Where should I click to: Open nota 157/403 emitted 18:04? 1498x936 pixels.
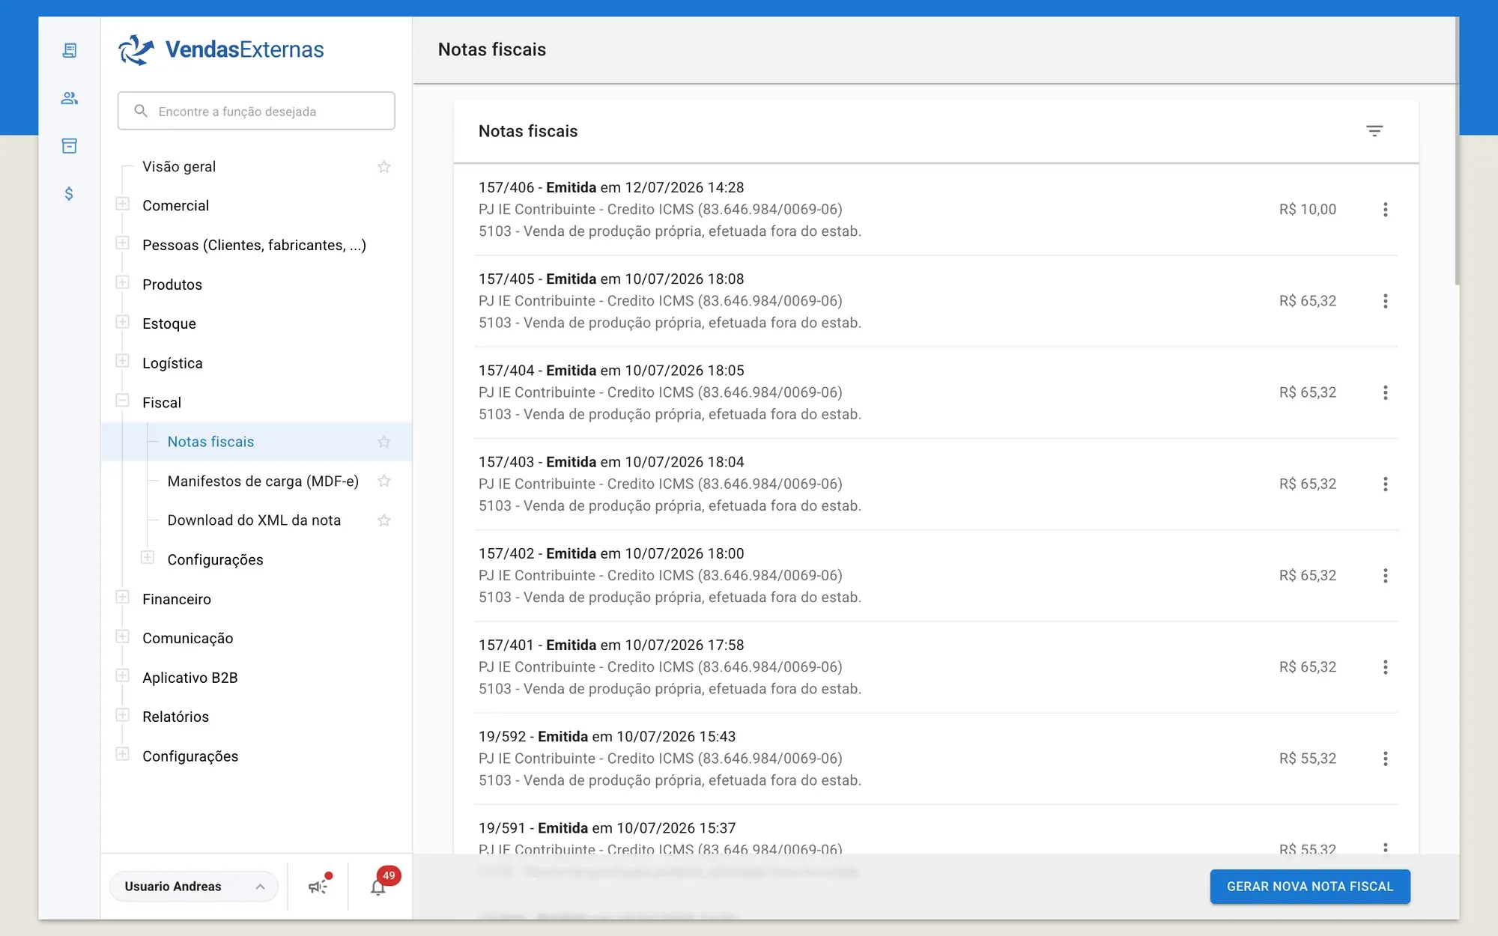point(936,484)
